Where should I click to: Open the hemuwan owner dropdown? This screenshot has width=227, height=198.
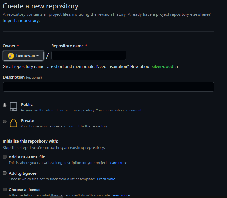(23, 56)
